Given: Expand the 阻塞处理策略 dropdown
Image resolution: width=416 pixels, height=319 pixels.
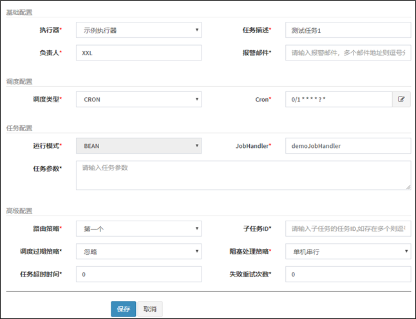Looking at the screenshot, I should [x=348, y=251].
